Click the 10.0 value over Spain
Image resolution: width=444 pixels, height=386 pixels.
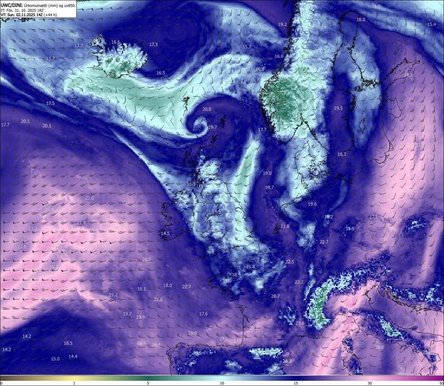tap(230, 365)
